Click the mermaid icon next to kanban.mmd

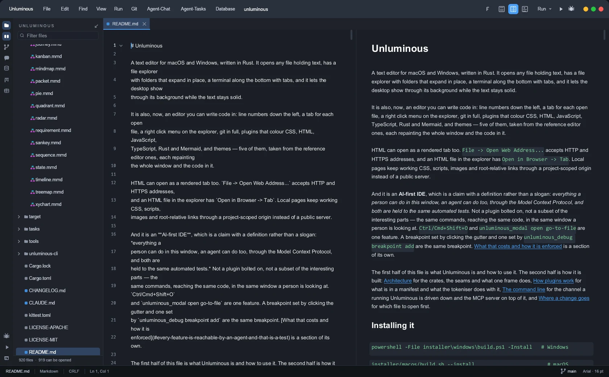[33, 57]
